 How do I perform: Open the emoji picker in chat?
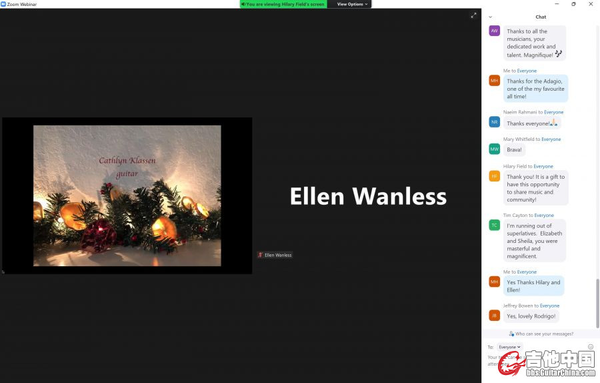[x=590, y=346]
